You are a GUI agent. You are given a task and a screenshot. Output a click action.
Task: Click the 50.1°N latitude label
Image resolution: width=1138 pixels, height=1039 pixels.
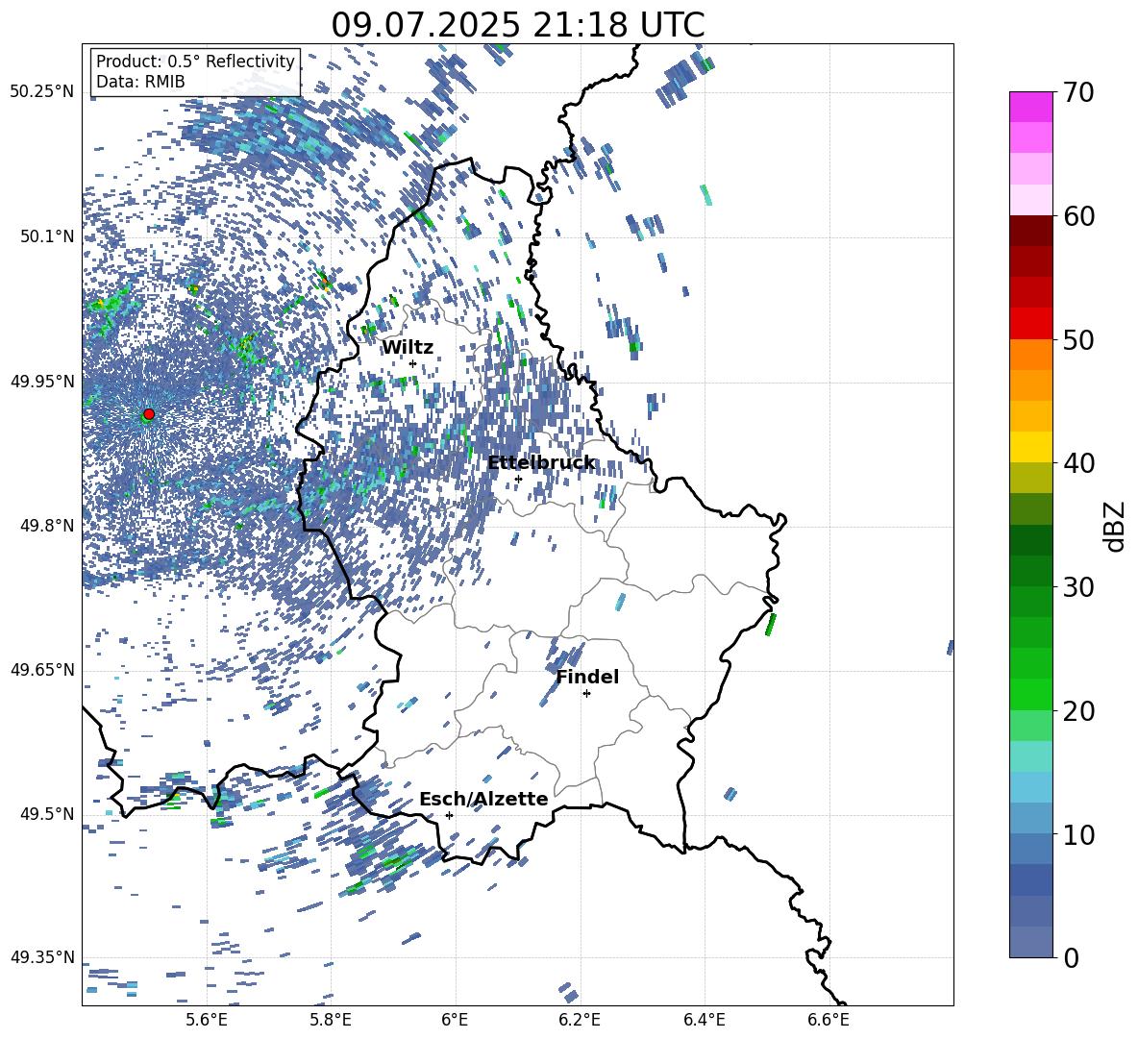point(47,236)
